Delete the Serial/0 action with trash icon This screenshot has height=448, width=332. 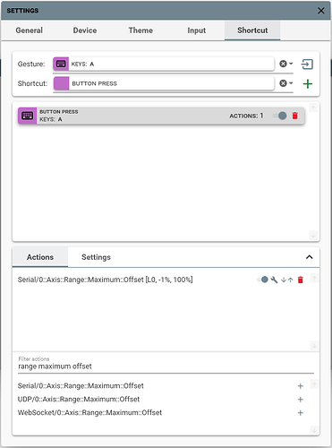click(301, 280)
